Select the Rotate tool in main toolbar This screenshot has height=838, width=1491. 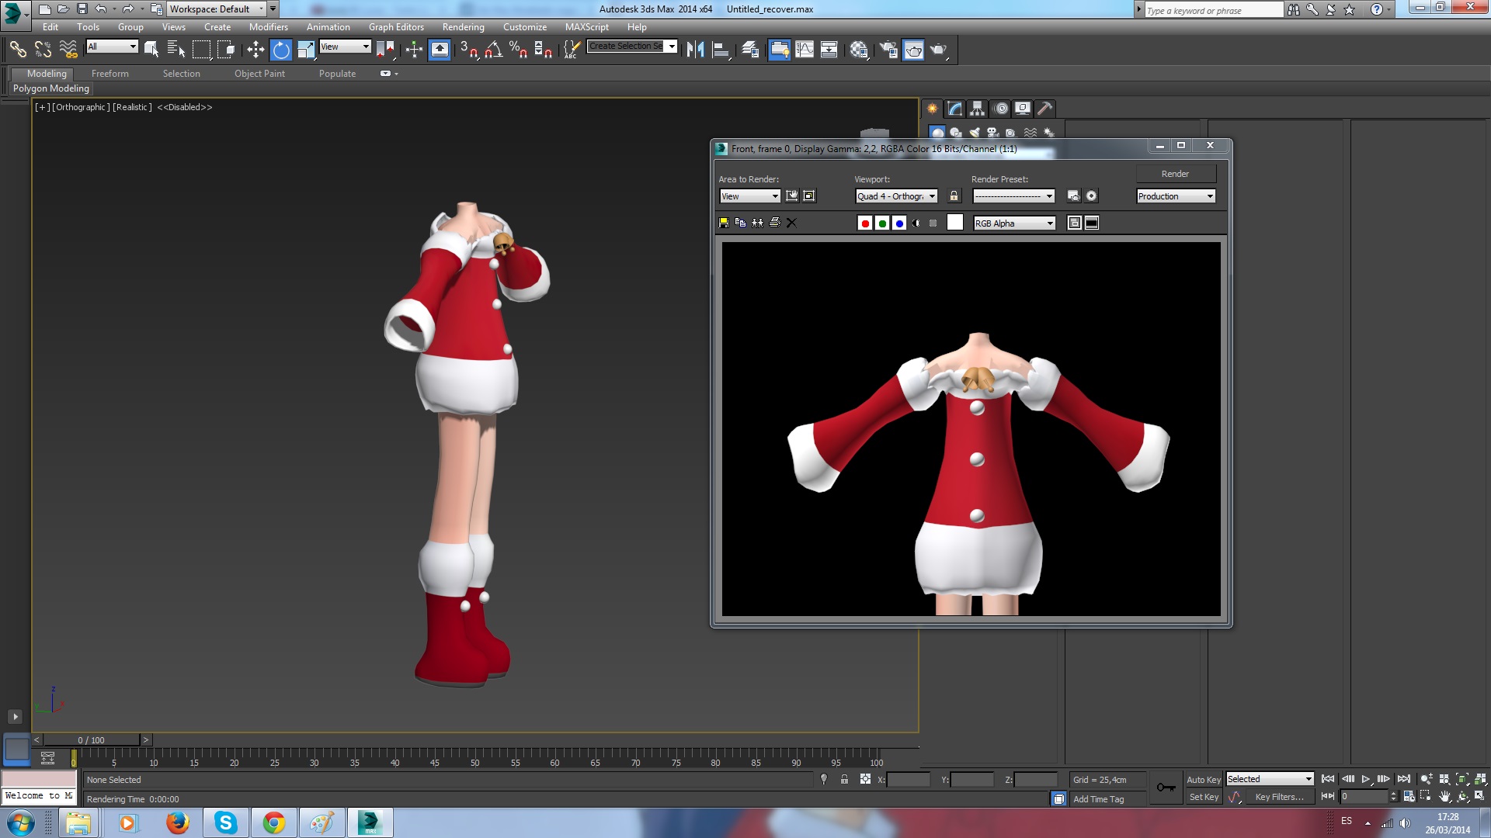click(280, 50)
